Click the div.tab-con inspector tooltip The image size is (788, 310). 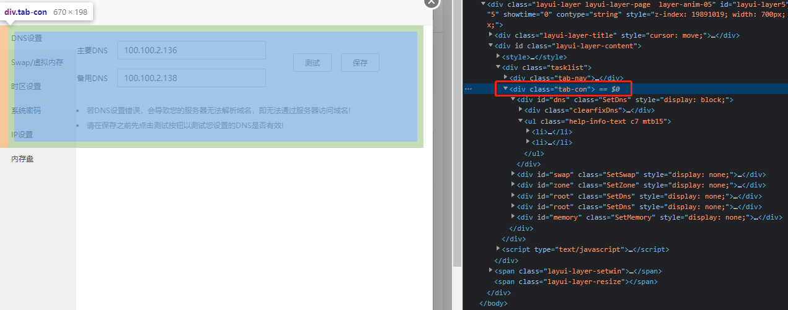[46, 12]
